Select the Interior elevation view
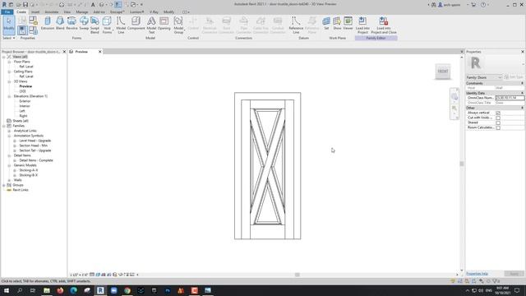Viewport: 526px width, 296px height. 25,106
